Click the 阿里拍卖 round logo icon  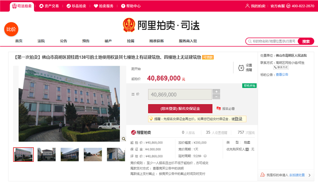(133, 132)
